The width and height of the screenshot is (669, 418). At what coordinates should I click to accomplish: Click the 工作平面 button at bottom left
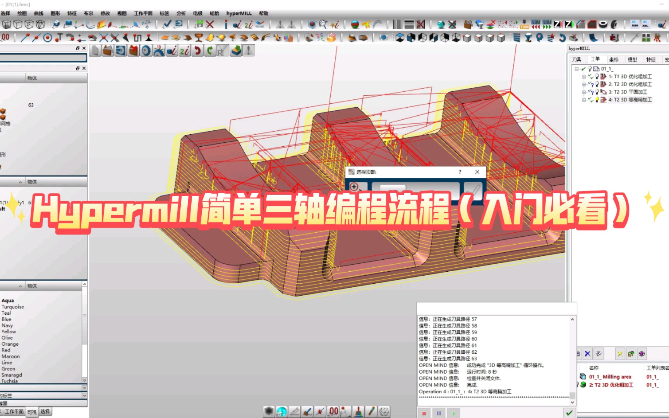pyautogui.click(x=14, y=412)
